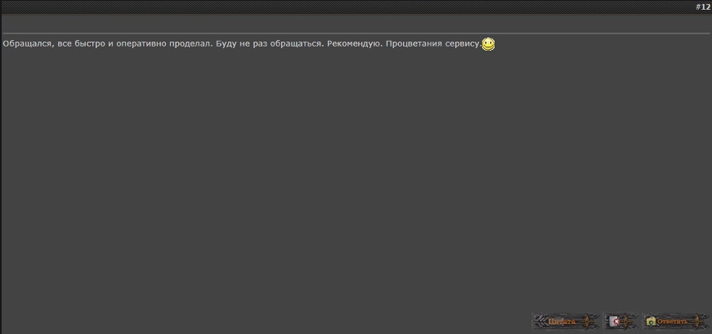712x334 pixels.
Task: Click the word обращаться in the post text
Action: [294, 44]
